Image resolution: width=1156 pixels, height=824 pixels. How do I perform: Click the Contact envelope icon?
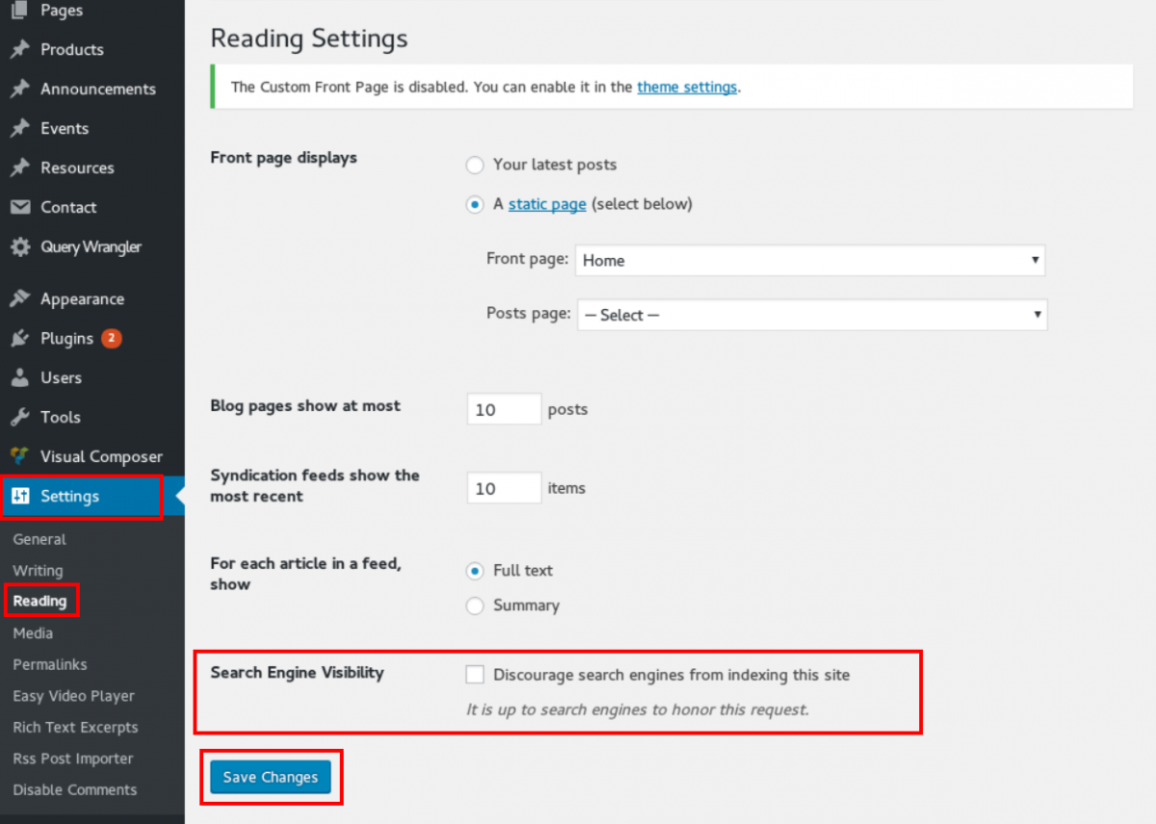tap(19, 207)
